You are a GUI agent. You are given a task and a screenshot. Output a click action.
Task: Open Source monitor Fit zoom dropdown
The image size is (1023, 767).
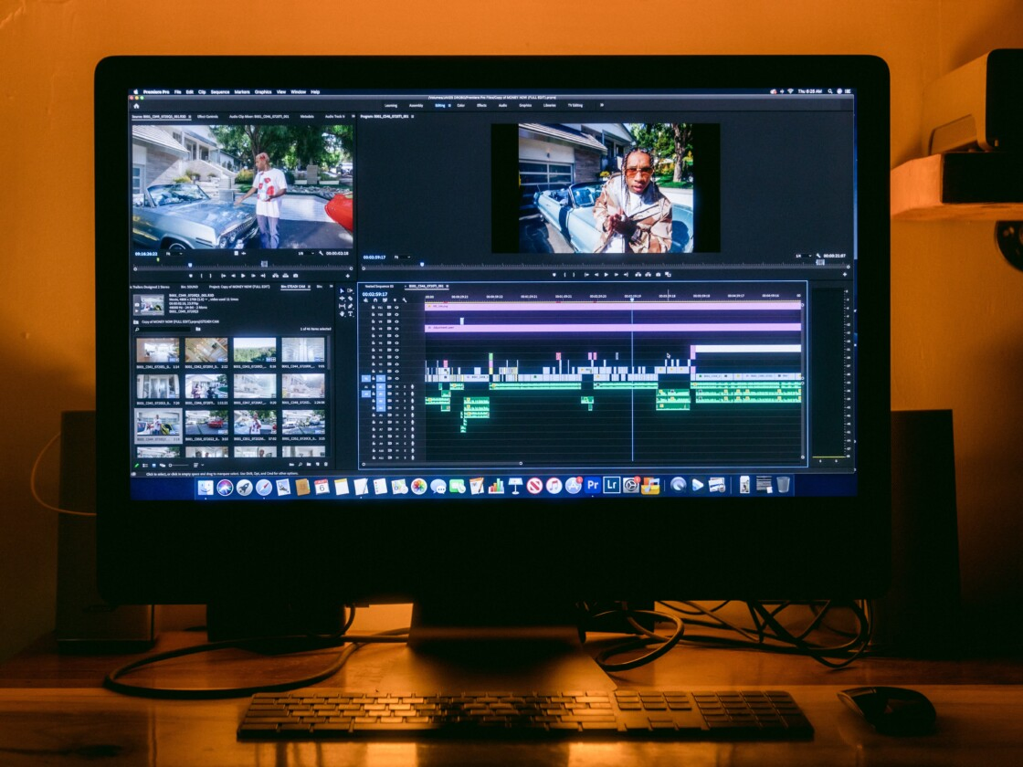tap(172, 254)
